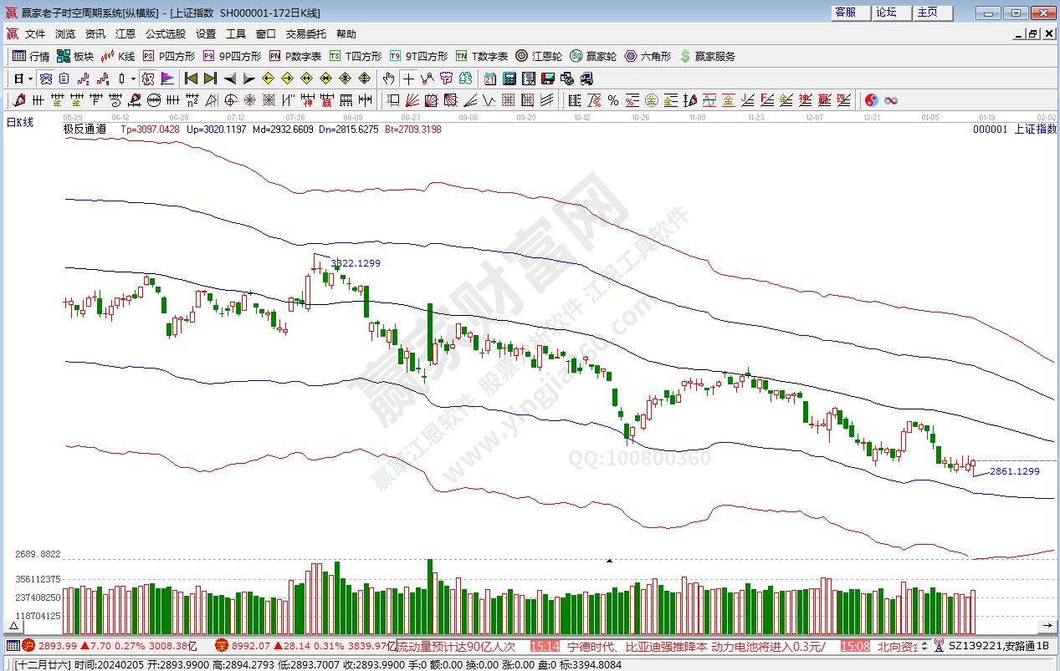This screenshot has height=671, width=1060.
Task: Click the 行情 quotes toolbar button
Action: [x=31, y=57]
